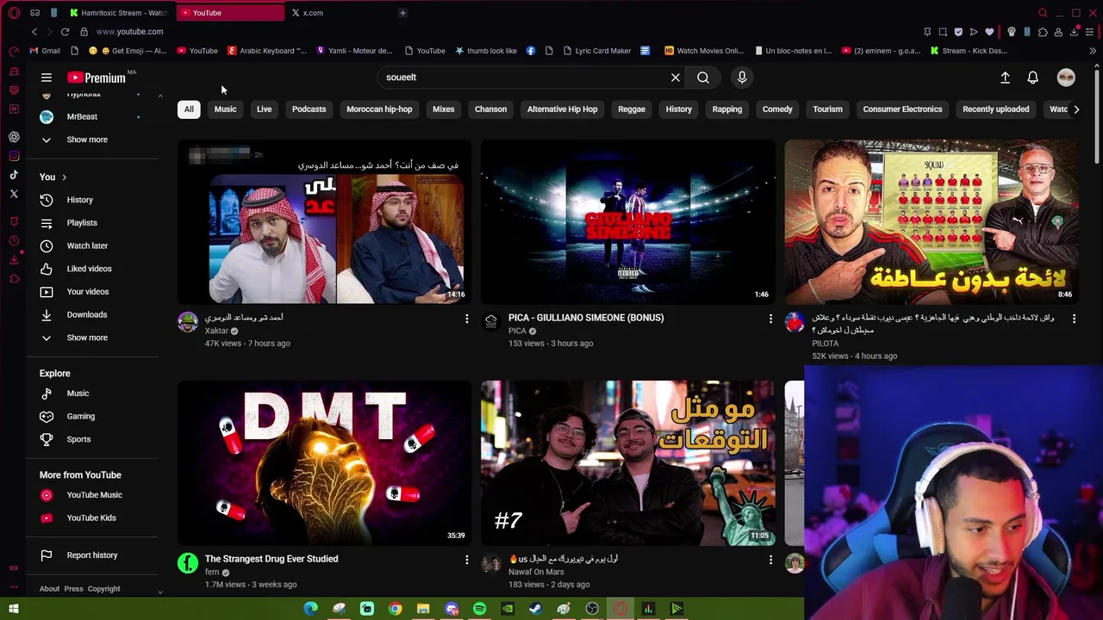This screenshot has height=620, width=1103.
Task: Open Downloads in the sidebar
Action: tap(87, 314)
